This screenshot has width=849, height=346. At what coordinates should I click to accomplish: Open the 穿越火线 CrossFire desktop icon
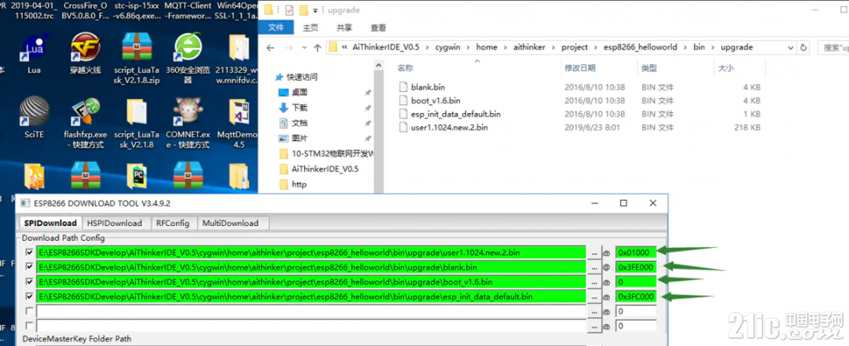point(85,53)
